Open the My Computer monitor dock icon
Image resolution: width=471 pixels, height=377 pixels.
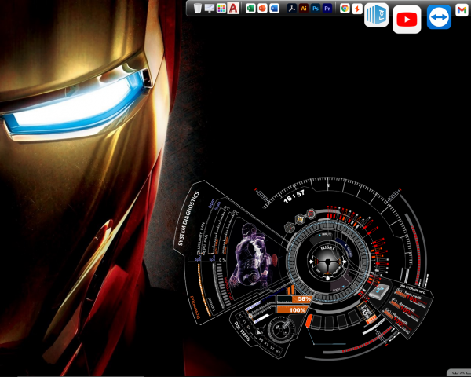[x=210, y=8]
